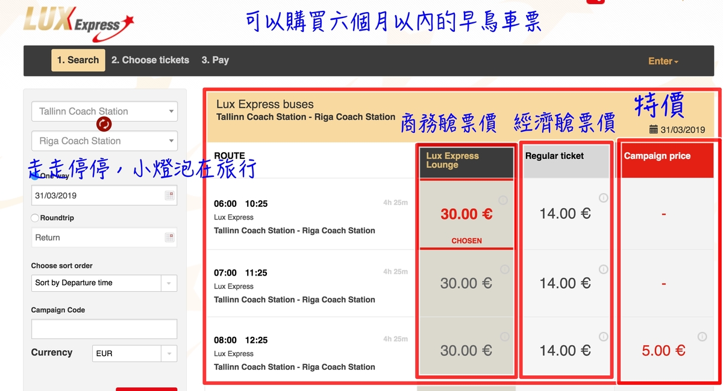Click info icon on 08:00 Regular ticket
The width and height of the screenshot is (723, 391).
(x=603, y=337)
